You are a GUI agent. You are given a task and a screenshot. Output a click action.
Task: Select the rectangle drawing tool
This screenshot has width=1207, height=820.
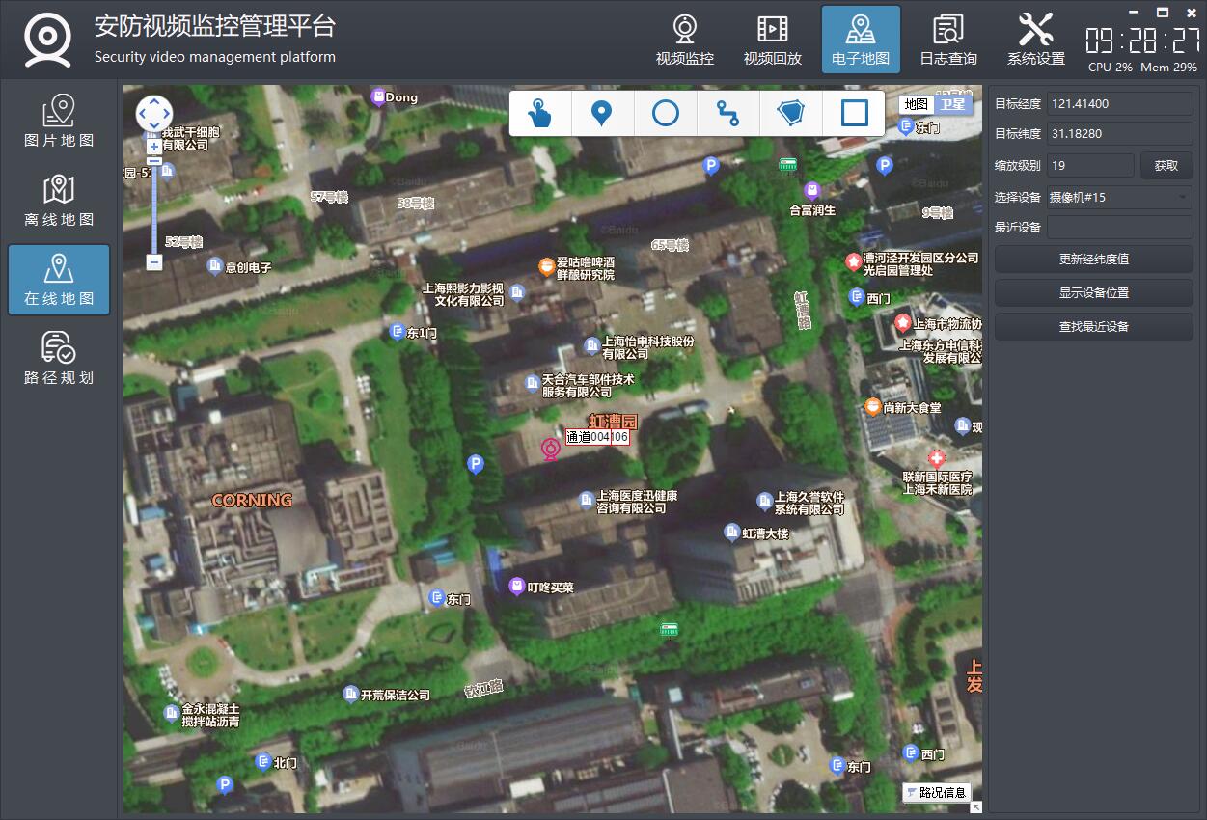(854, 114)
